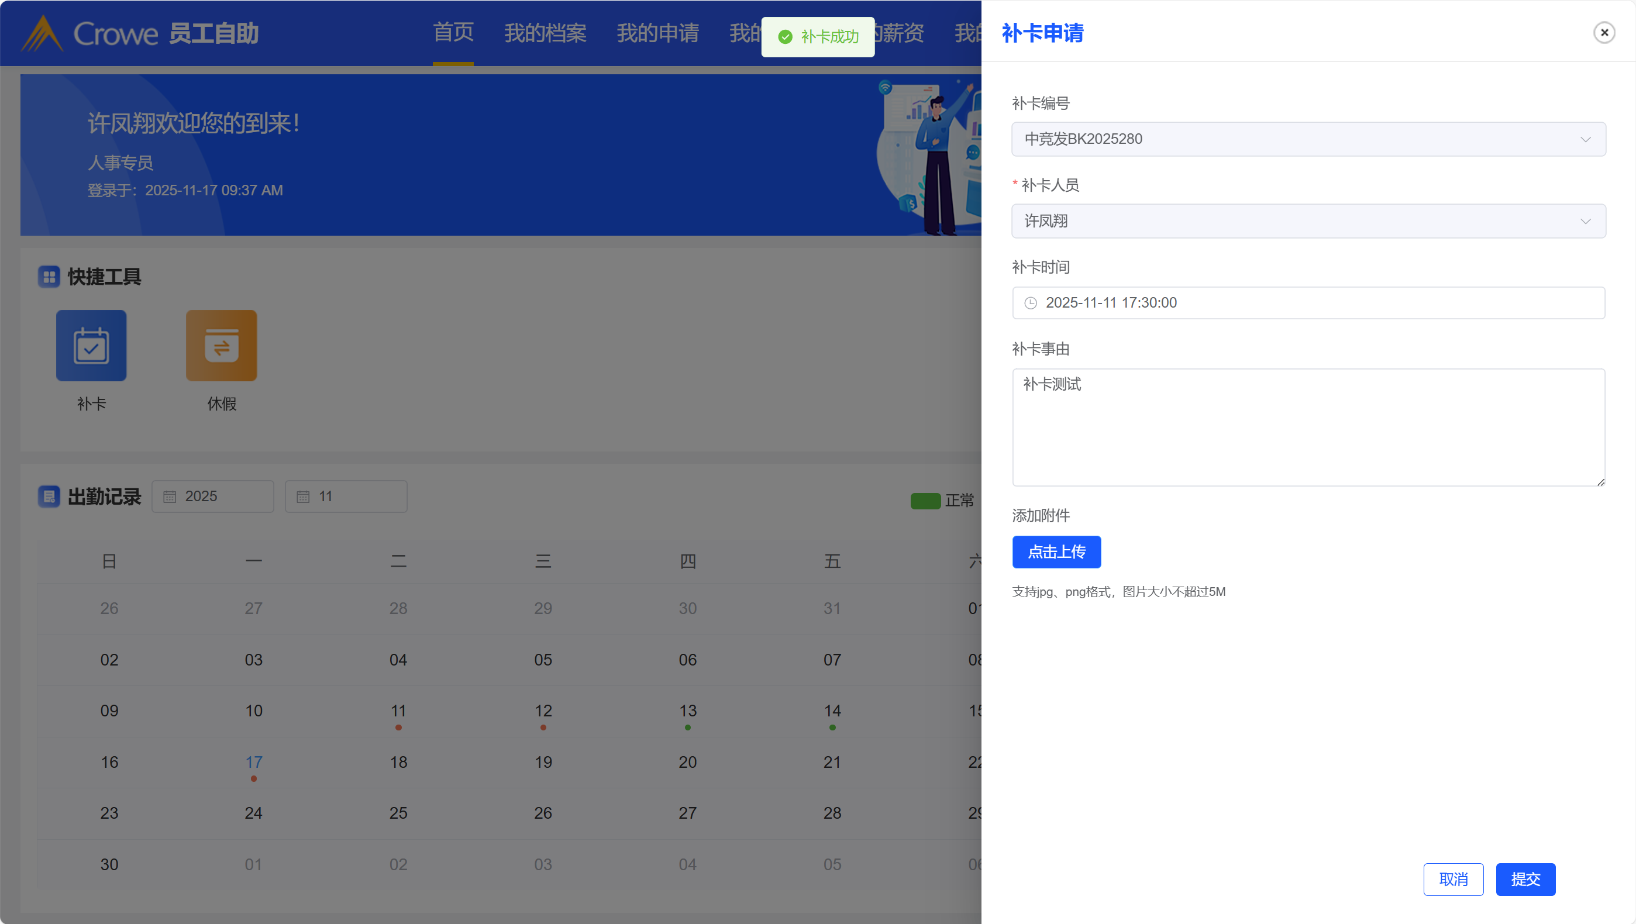Click the 出勤记录 section icon
This screenshot has height=924, width=1636.
[x=49, y=497]
